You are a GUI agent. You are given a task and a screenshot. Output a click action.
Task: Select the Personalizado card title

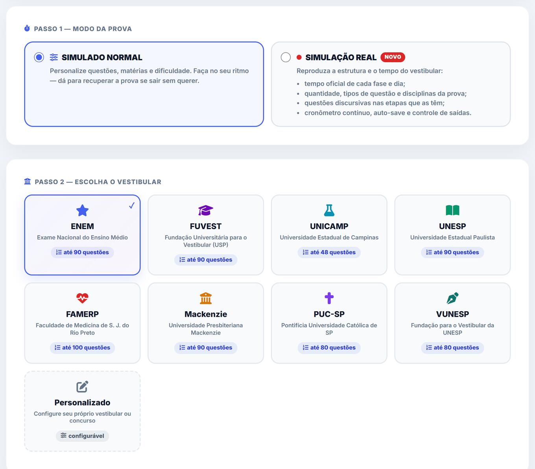[82, 403]
